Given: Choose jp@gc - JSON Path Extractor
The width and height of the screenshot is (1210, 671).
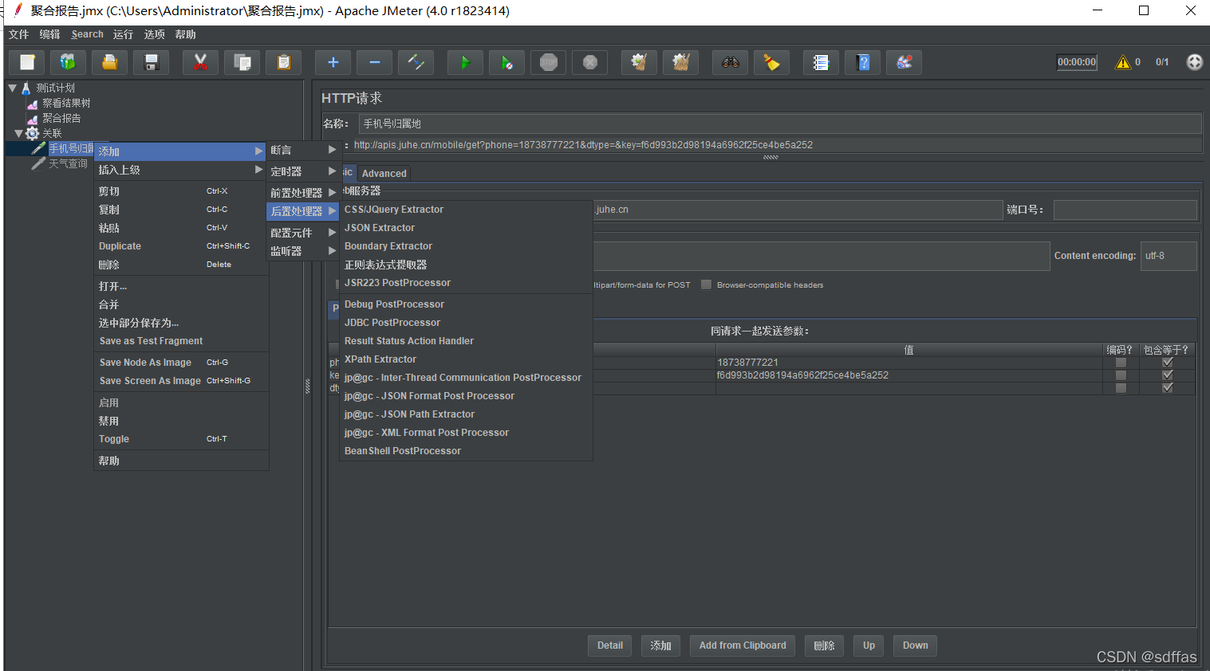Looking at the screenshot, I should [466, 414].
